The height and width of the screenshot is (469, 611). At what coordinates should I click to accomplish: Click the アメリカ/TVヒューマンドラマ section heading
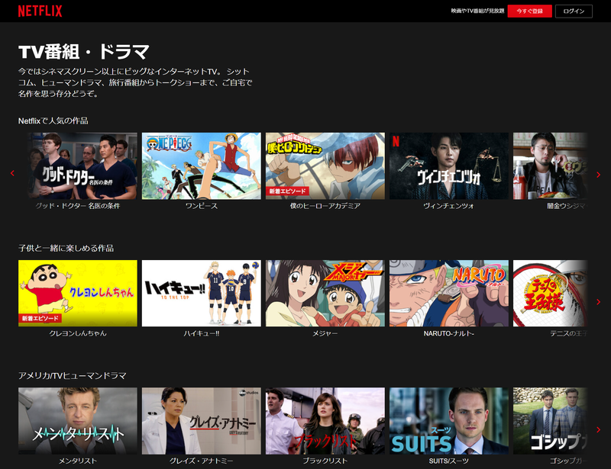click(x=72, y=376)
